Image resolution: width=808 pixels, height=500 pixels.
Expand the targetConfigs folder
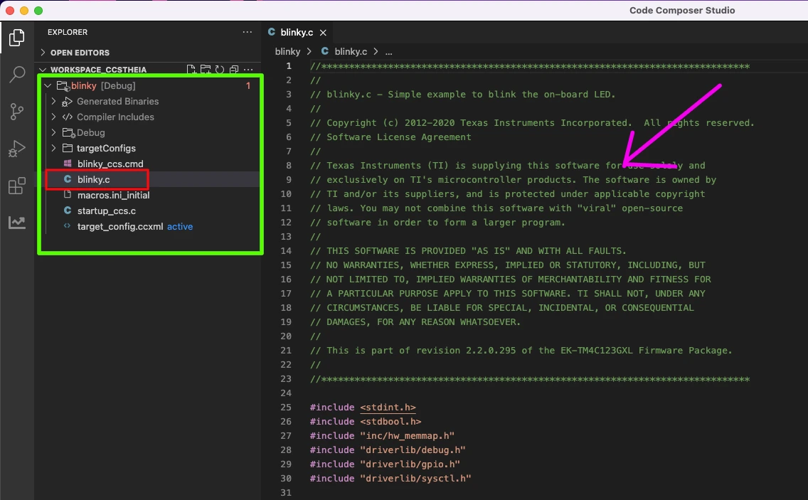coord(106,149)
